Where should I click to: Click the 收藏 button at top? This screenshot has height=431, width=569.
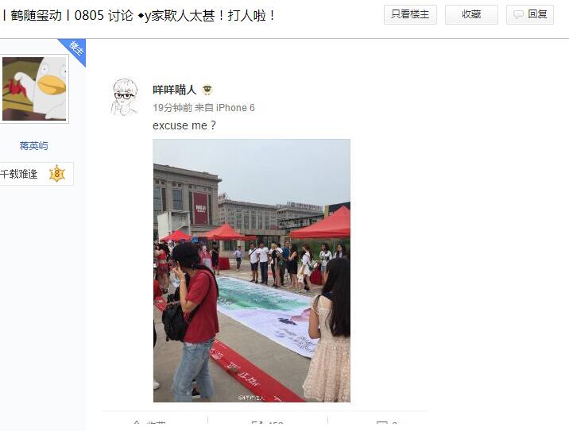click(471, 14)
